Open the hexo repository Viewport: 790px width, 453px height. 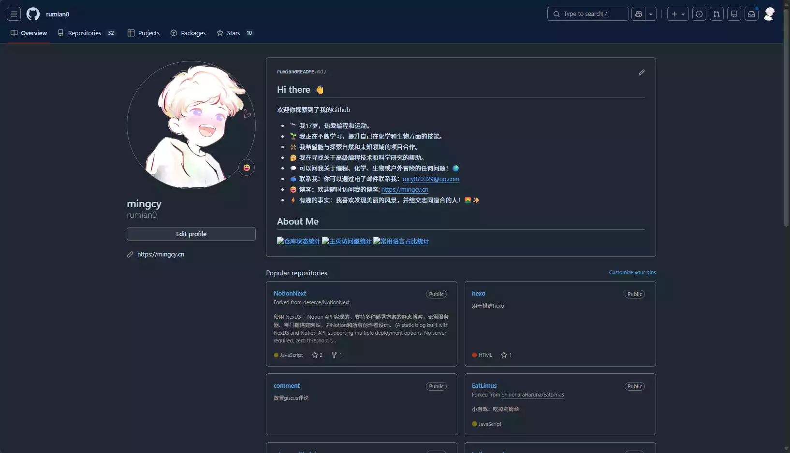click(x=478, y=293)
